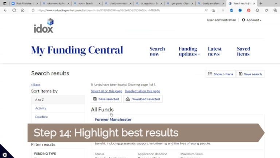Close the Search results tab
The width and height of the screenshot is (280, 158).
click(254, 3)
